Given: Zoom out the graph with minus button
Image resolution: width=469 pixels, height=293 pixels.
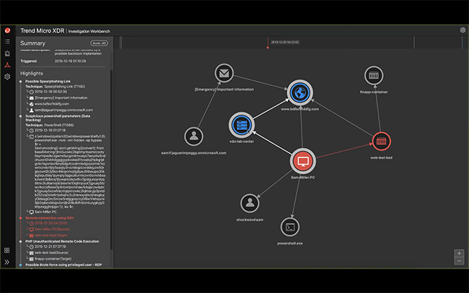Looking at the screenshot, I should [459, 261].
